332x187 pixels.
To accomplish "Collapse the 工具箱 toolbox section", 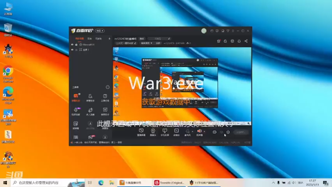I will point(107,87).
